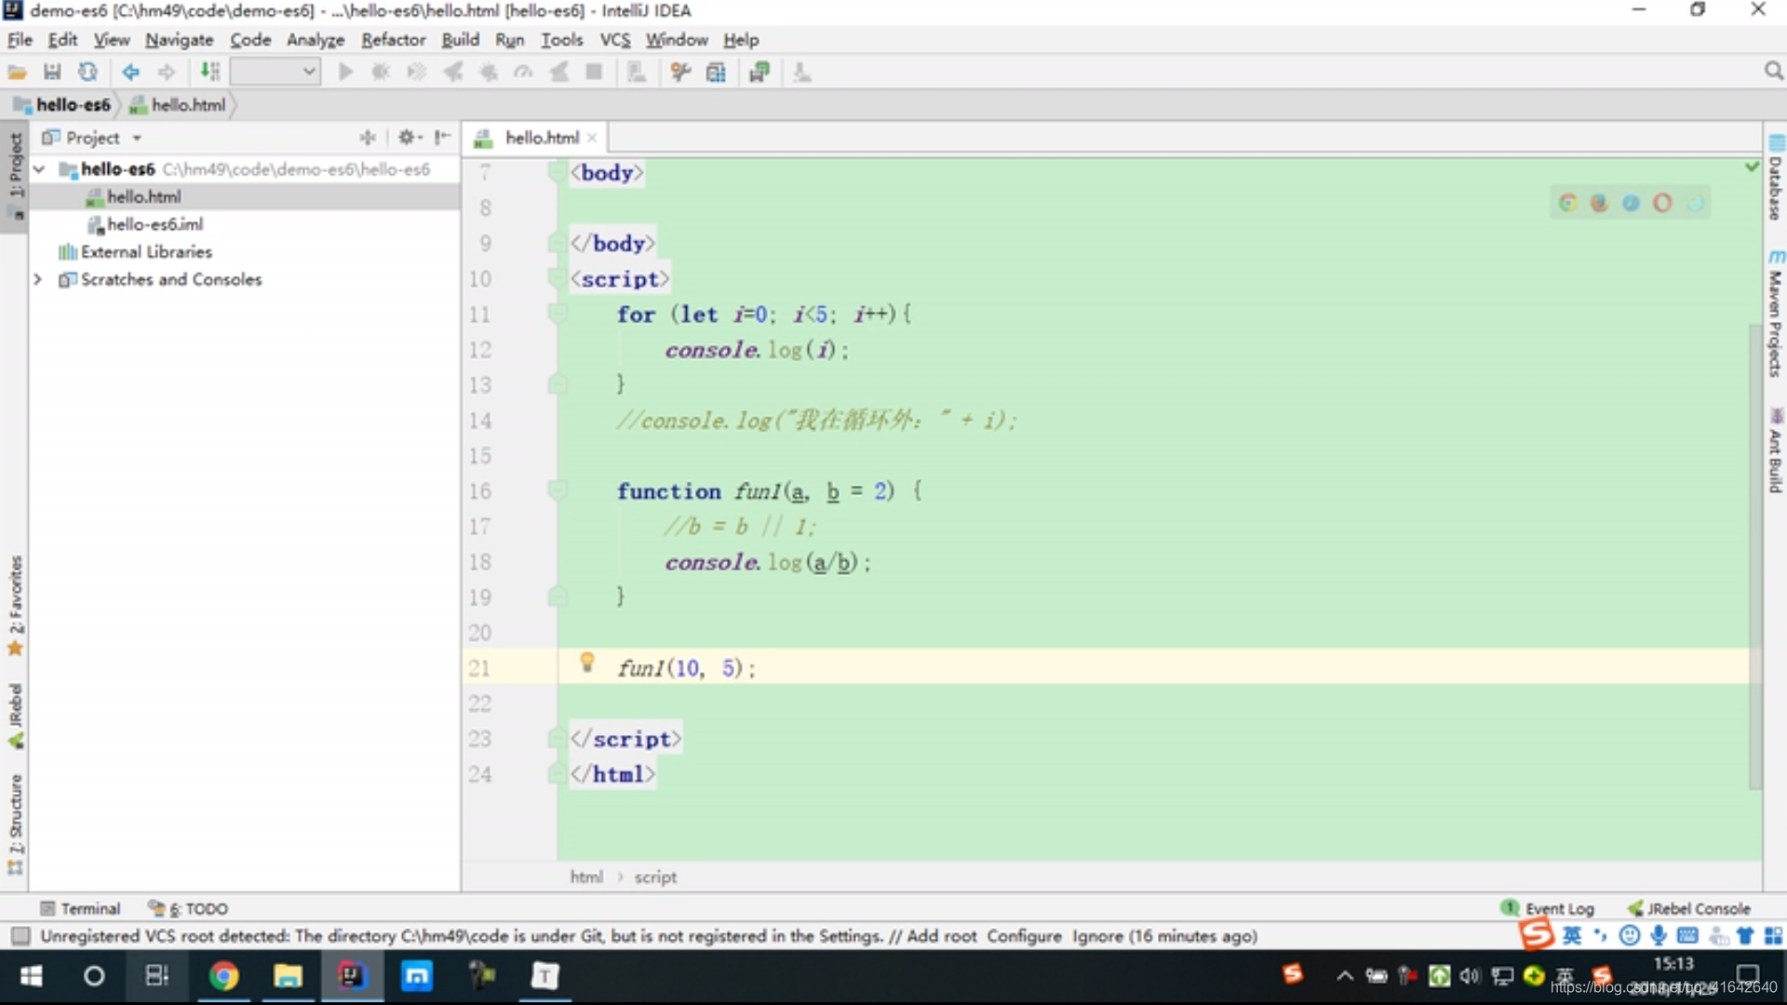Click the Run play triangle icon

pyautogui.click(x=345, y=73)
